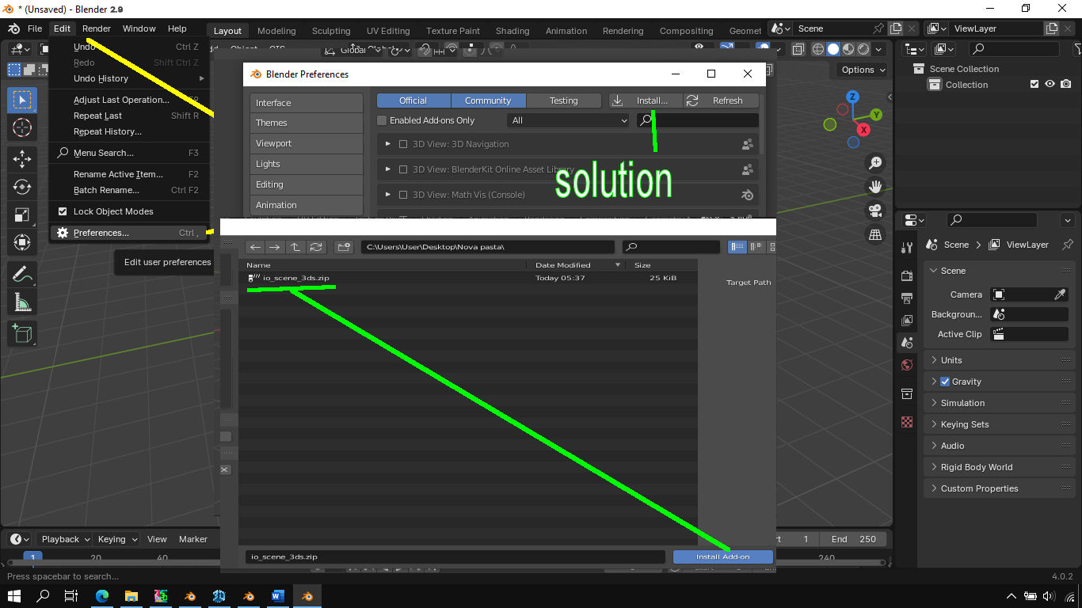This screenshot has width=1082, height=608.
Task: Open the Render menu
Action: coord(97,28)
